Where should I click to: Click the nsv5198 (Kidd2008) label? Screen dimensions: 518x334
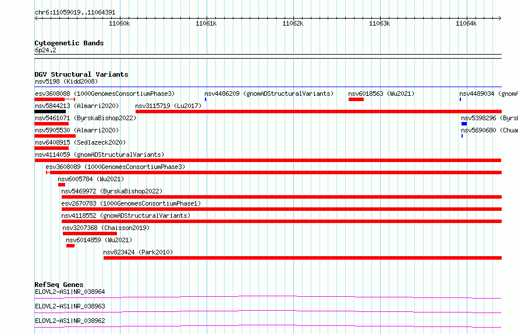click(x=66, y=81)
